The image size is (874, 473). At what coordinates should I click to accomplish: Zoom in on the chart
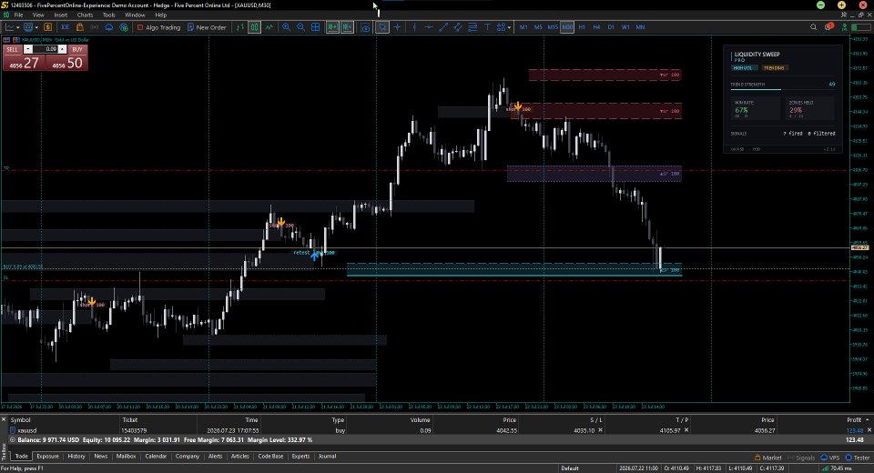tap(286, 26)
